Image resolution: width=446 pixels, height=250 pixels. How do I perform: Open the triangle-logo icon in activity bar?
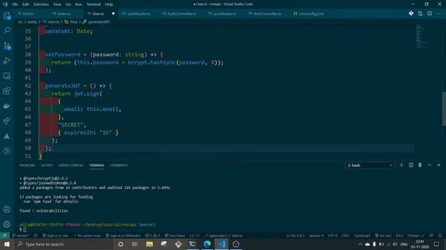pyautogui.click(x=6, y=136)
